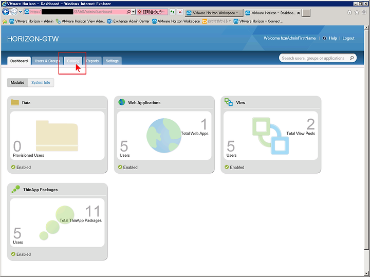The width and height of the screenshot is (370, 277).
Task: Close the VMware Horizon Dashboard browser tab
Action: 299,13
